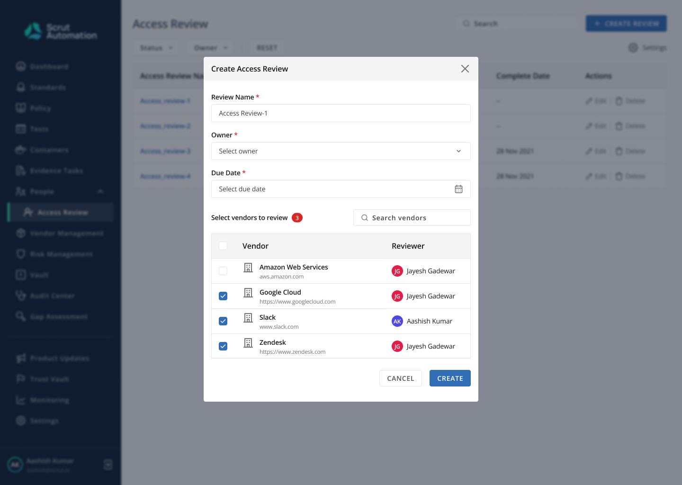Click the Risk Management shield icon
Viewport: 682px width, 485px height.
point(21,254)
